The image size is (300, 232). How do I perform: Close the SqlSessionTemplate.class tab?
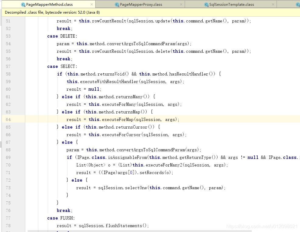(273, 5)
